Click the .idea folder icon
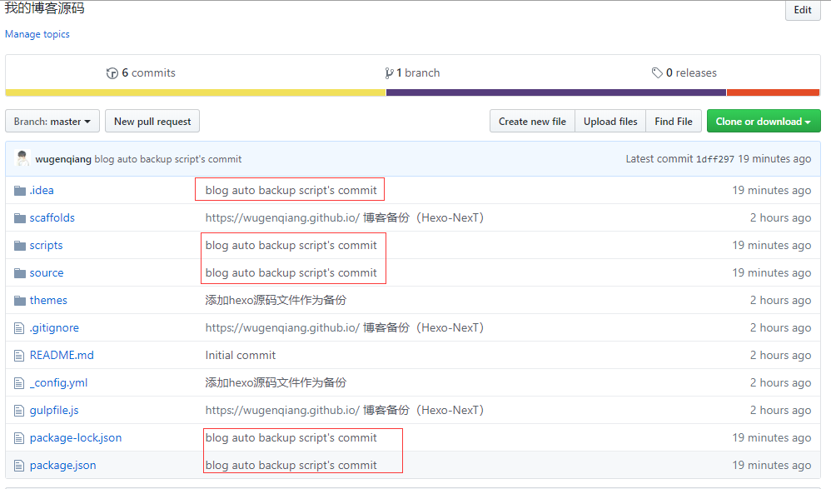831x489 pixels. pyautogui.click(x=20, y=191)
